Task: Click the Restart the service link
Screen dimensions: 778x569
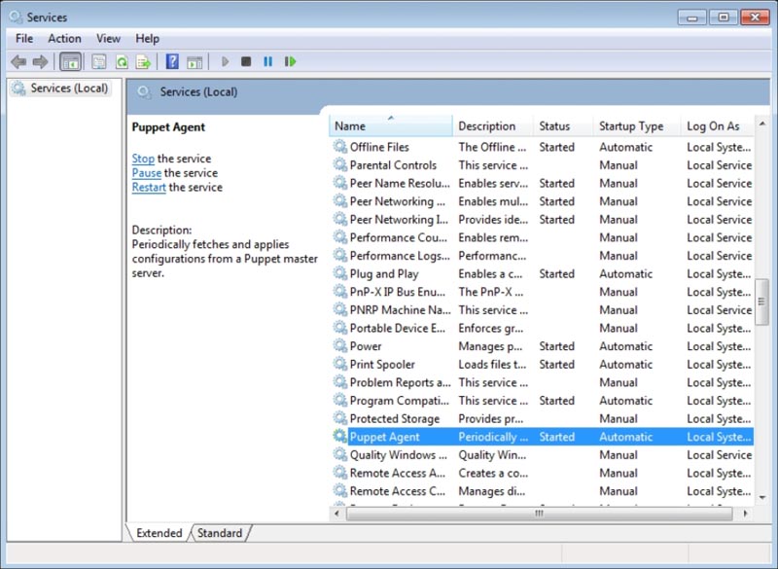Action: pyautogui.click(x=148, y=187)
